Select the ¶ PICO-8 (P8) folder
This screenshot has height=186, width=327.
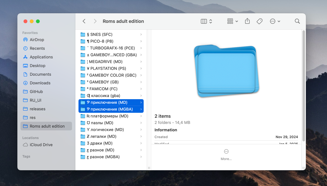[111, 41]
